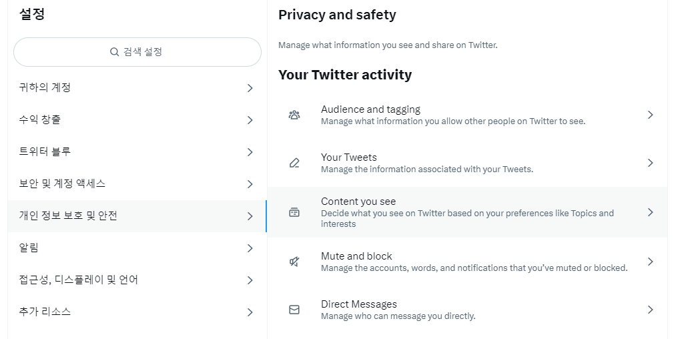Screen dimensions: 676x339
Task: Select 개인 정보 보호 및 안전 tab
Action: click(137, 216)
